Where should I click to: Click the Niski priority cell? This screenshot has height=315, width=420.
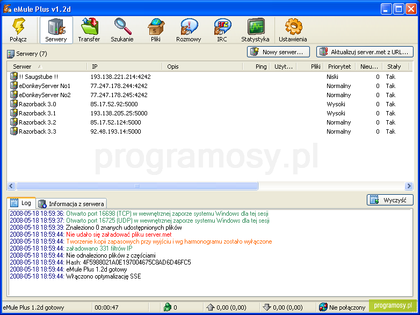[332, 77]
